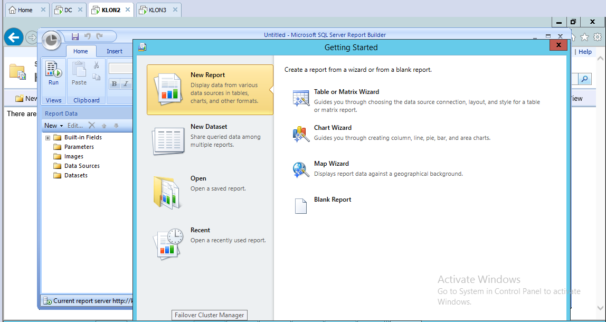Click the browser search magnifier button
606x322 pixels.
click(x=584, y=79)
